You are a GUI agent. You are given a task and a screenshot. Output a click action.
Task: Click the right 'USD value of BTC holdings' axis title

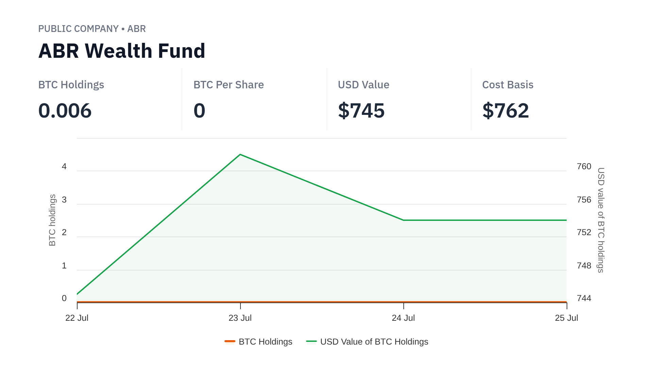coord(601,220)
